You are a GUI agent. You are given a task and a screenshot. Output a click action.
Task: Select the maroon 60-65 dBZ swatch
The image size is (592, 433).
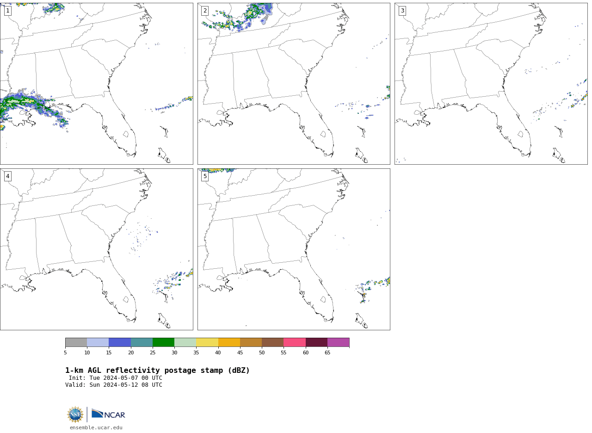(x=316, y=342)
